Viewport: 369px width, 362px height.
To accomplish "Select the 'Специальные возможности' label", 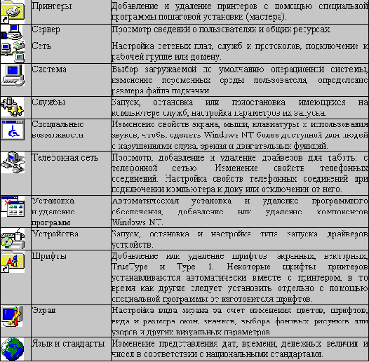I will pyautogui.click(x=58, y=130).
